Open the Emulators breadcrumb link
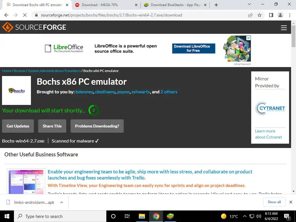 click(x=73, y=71)
